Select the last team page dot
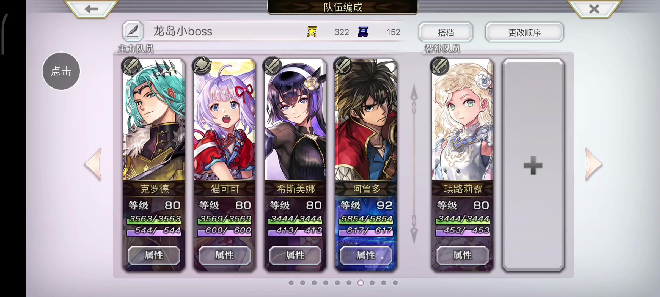 (395, 283)
